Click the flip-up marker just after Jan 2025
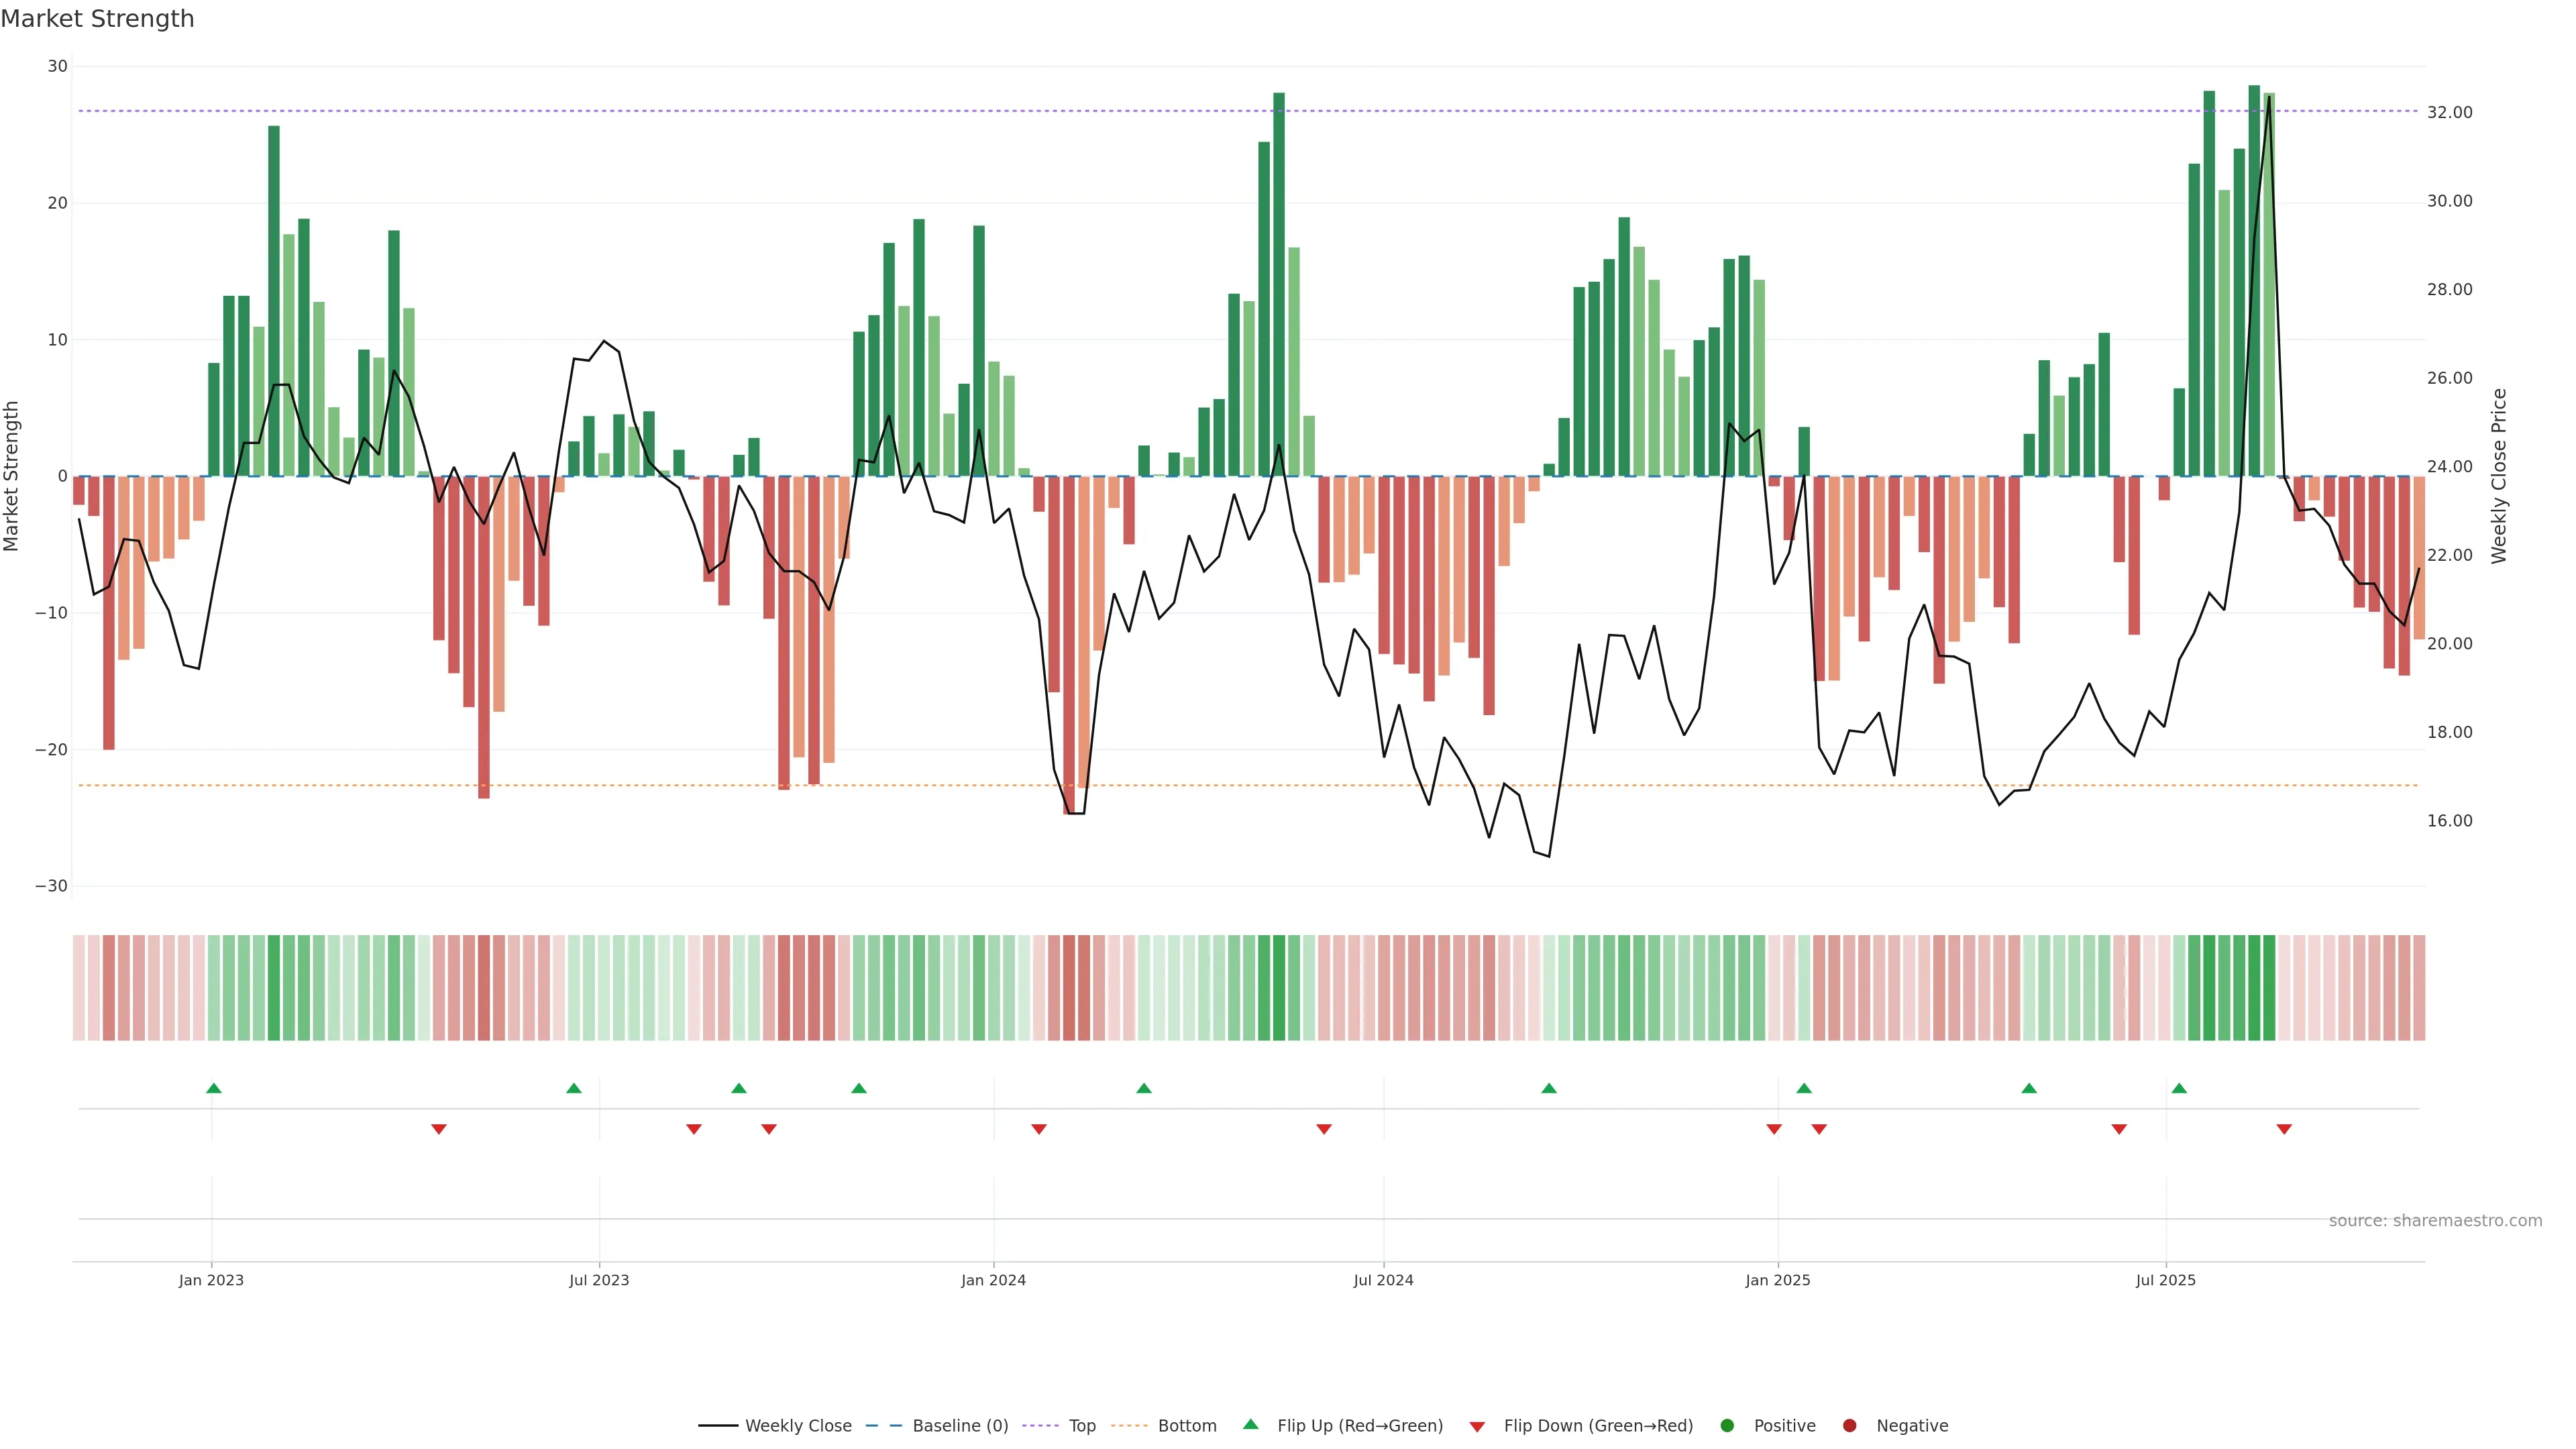2576x1449 pixels. pos(1804,1088)
